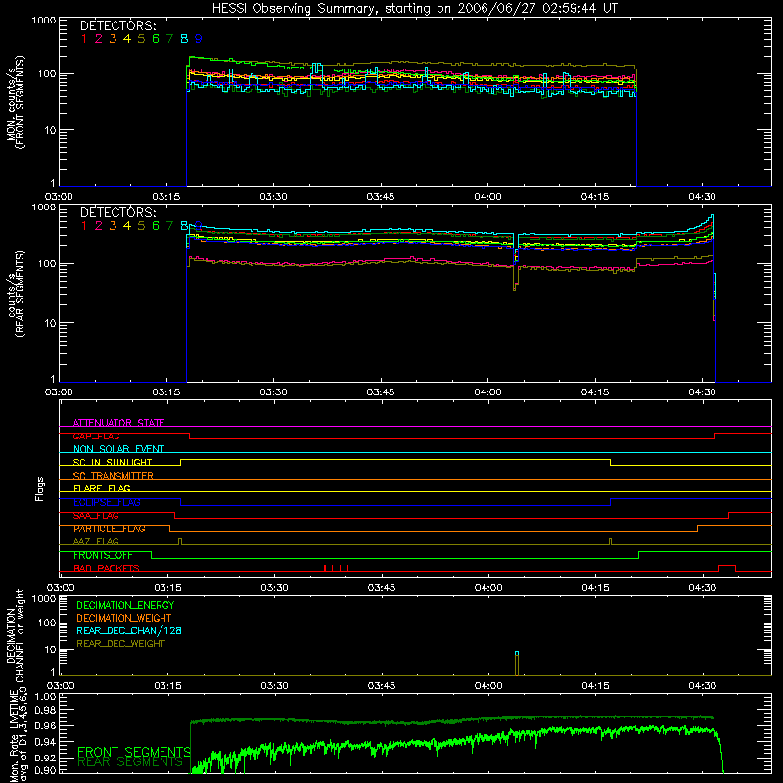Click the GAP_FLAG label
783x783 pixels.
click(96, 436)
